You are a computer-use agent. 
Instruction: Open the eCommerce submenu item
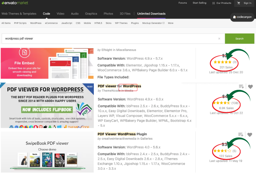point(51,23)
